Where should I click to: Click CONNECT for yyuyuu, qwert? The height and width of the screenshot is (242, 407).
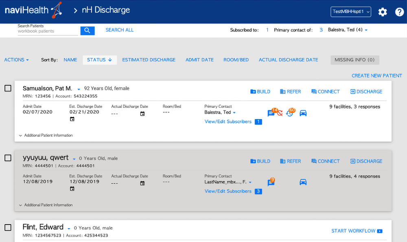[326, 161]
